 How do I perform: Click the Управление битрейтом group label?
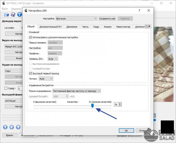41,85
